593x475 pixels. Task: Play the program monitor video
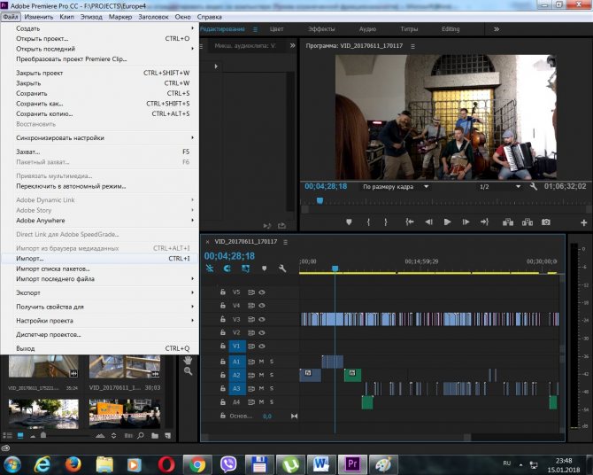(447, 222)
